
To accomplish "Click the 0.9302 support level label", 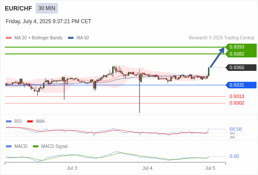I will click(237, 103).
